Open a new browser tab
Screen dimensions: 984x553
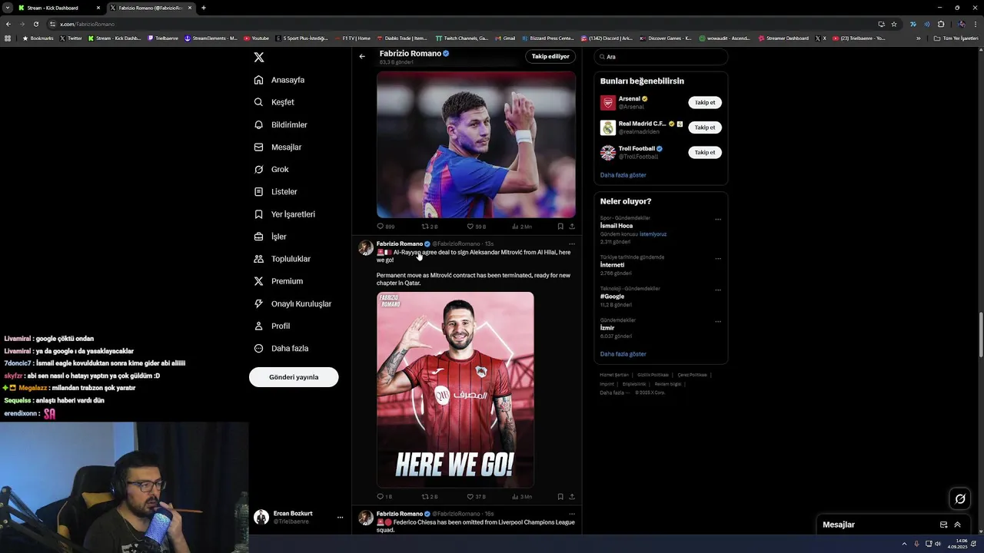(204, 8)
